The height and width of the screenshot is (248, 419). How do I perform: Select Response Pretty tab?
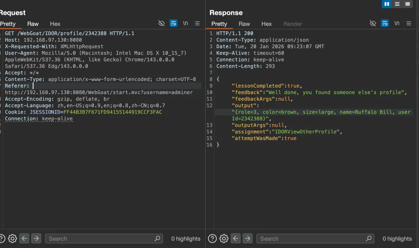click(x=219, y=24)
